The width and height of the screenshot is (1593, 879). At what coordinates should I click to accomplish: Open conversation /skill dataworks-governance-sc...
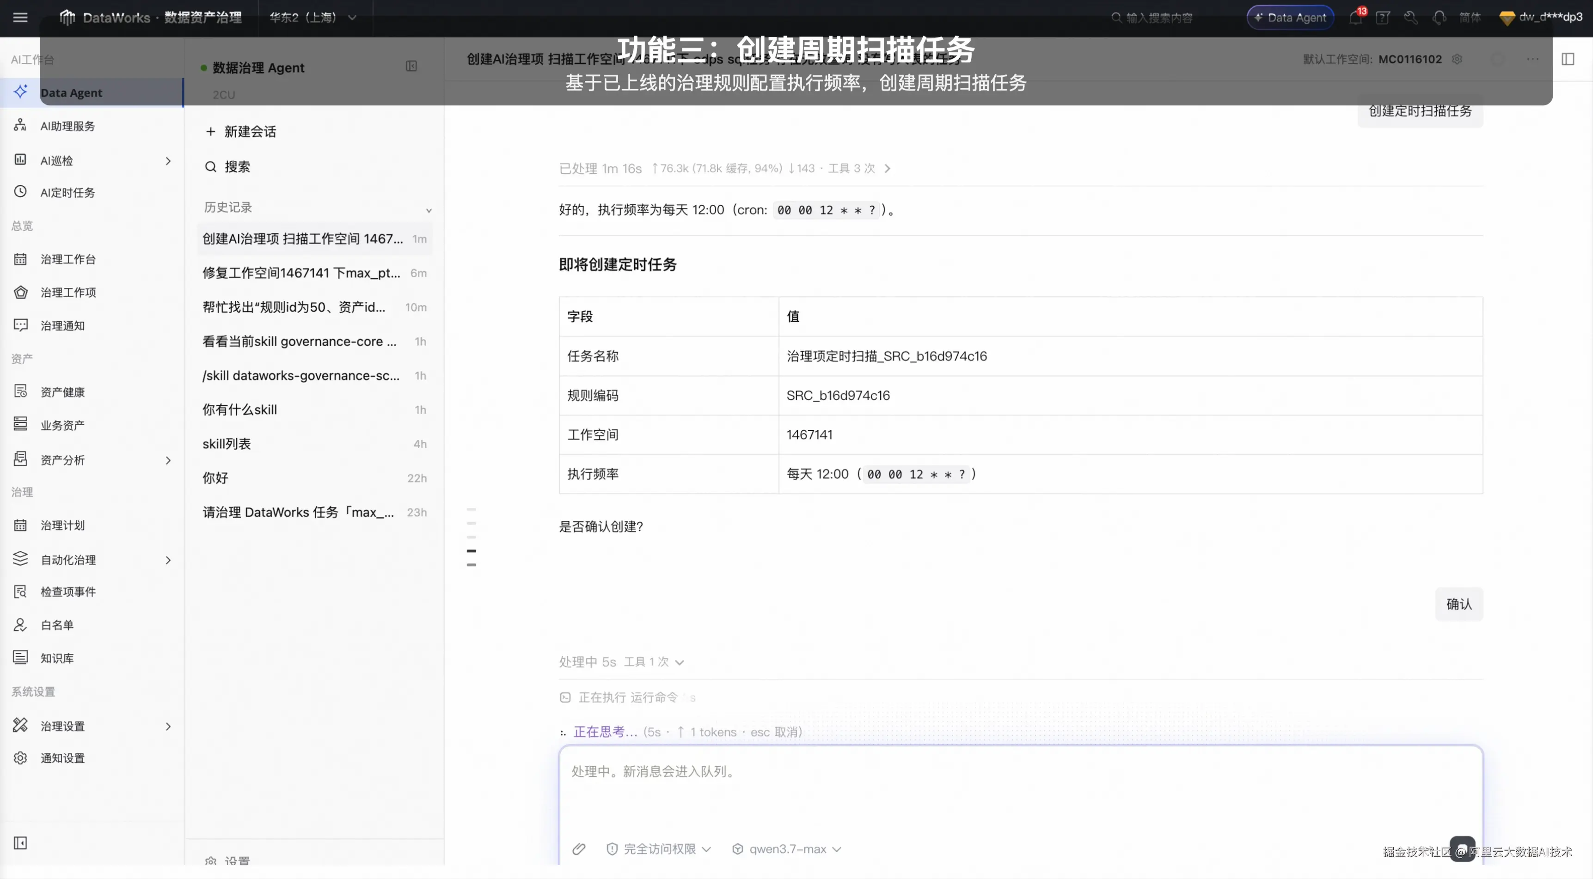(314, 375)
